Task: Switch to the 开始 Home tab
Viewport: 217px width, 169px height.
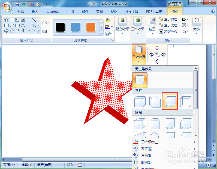Action: (x=21, y=12)
